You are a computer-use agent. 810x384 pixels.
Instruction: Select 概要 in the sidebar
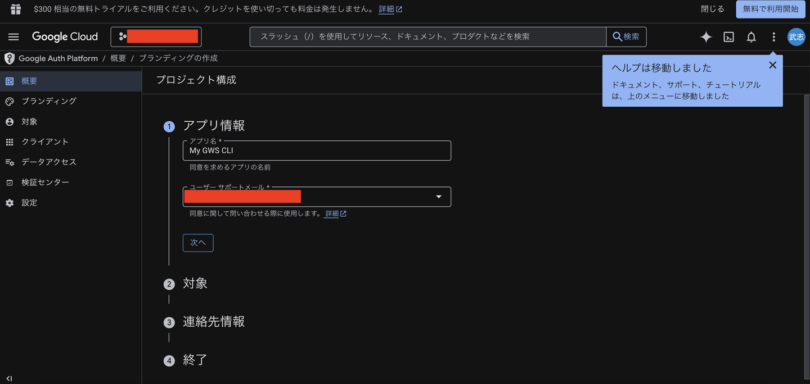point(71,81)
